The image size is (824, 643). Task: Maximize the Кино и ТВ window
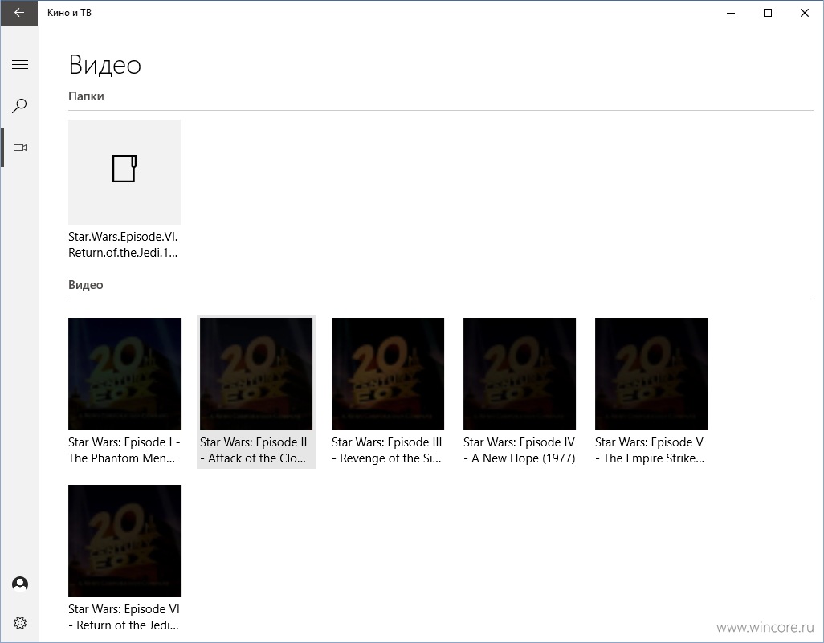(767, 13)
